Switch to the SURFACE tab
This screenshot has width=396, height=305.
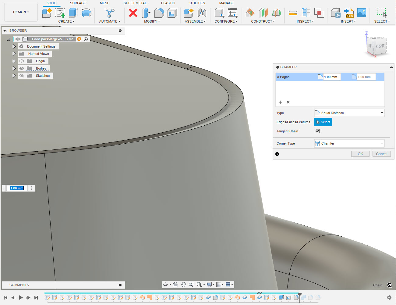click(78, 3)
